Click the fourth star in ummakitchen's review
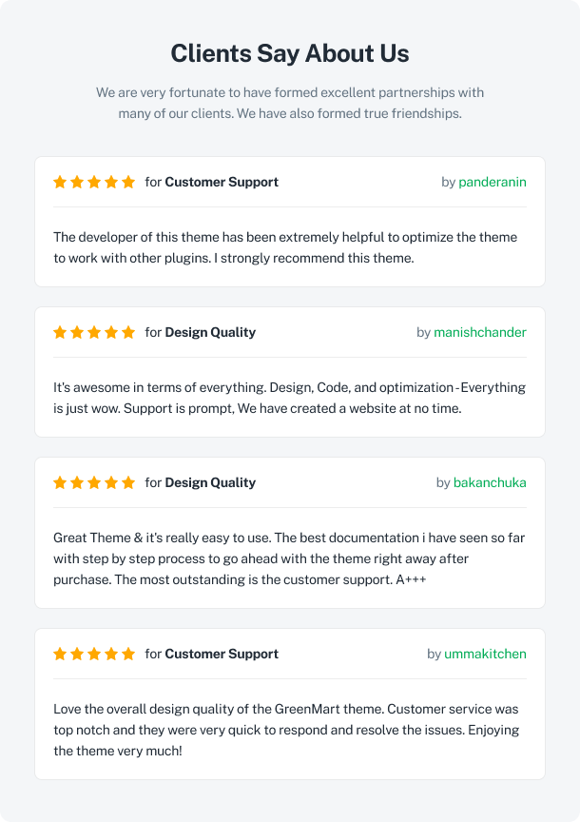 click(111, 654)
